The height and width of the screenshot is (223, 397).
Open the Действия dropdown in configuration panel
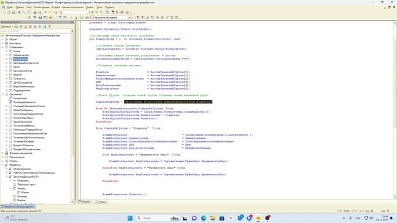(x=7, y=26)
